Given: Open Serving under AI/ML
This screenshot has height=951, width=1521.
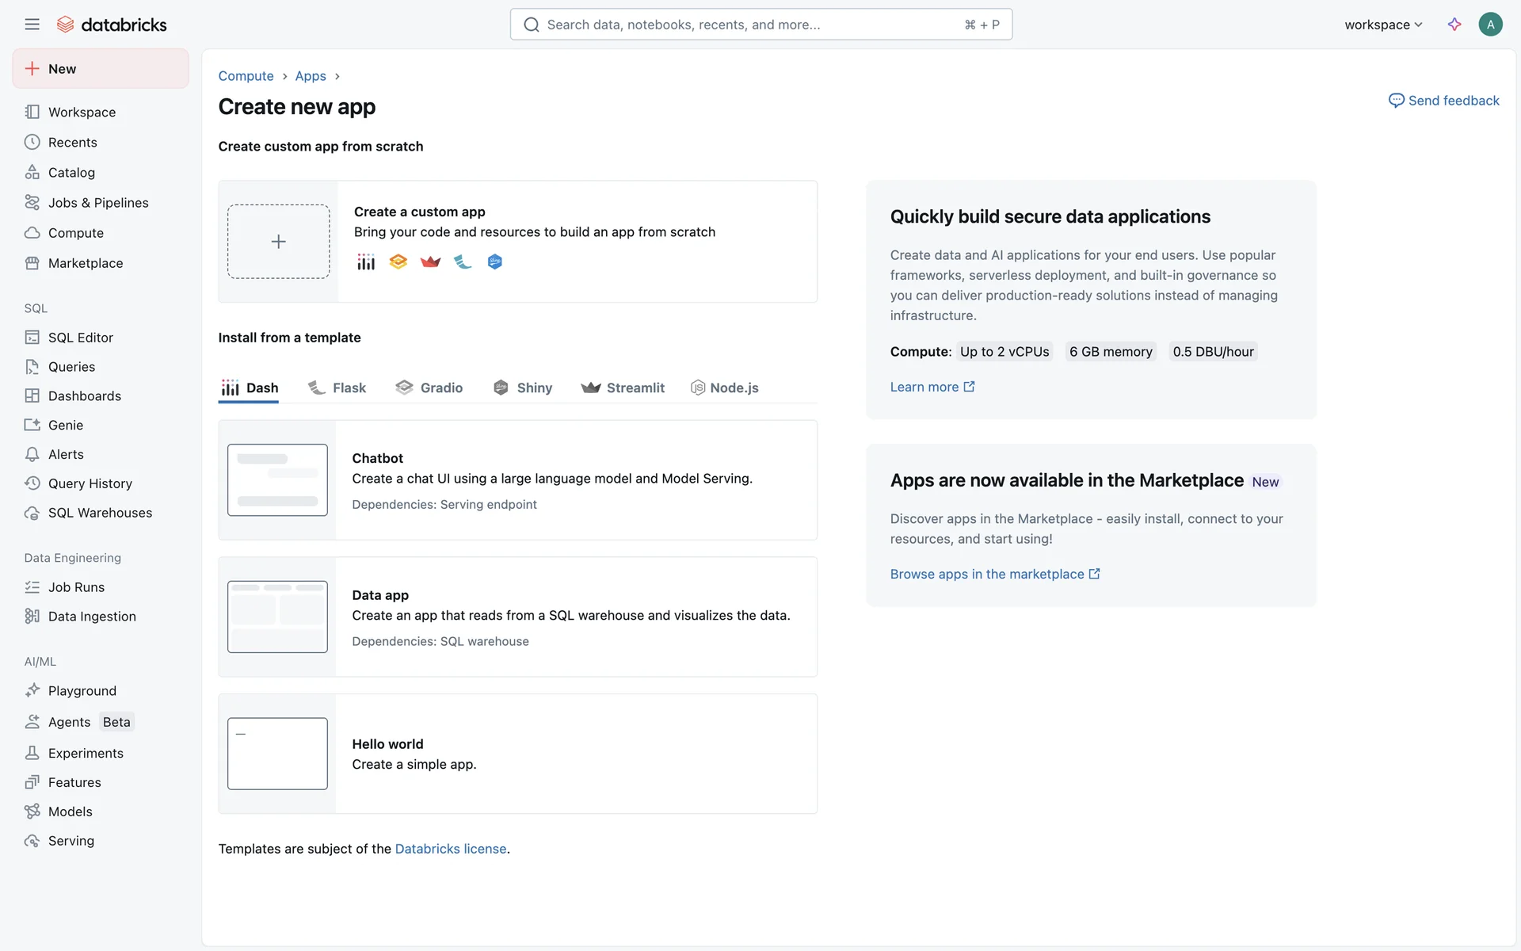Looking at the screenshot, I should click(71, 841).
